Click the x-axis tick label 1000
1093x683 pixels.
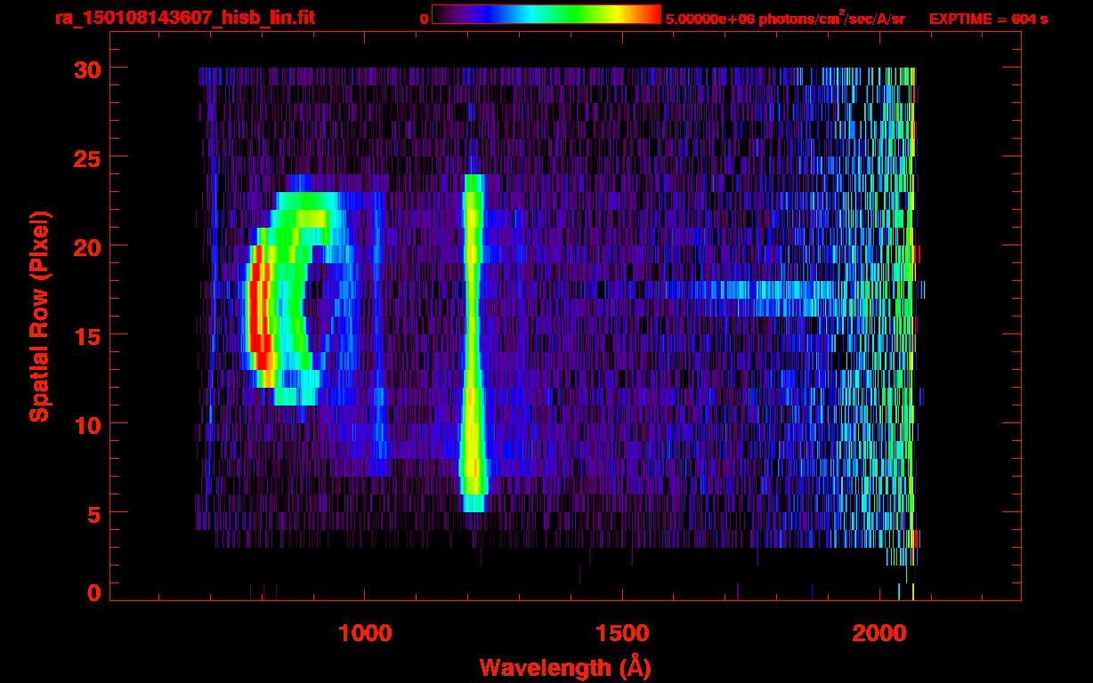(x=365, y=633)
